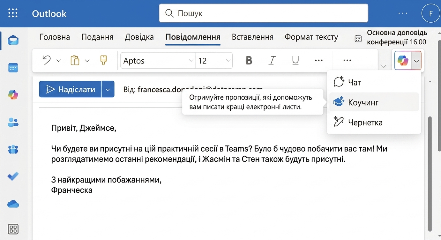Apply Italic formatting
This screenshot has height=240, width=441.
click(272, 60)
